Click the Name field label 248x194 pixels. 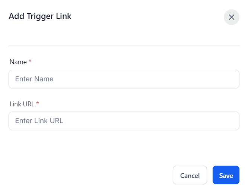coord(18,62)
